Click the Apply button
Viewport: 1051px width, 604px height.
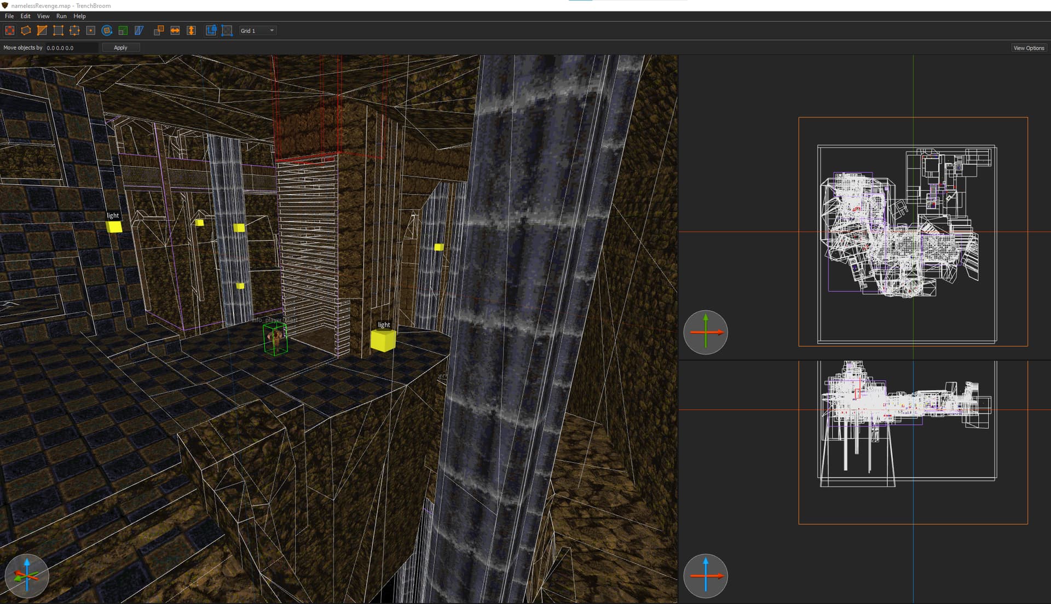[x=120, y=48]
